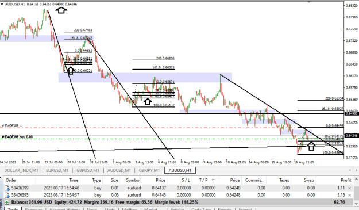Open the EURUSD,M1 chart tab
The height and width of the screenshot is (210, 359).
[57, 170]
